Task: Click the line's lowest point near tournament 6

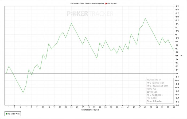Action: click(23, 92)
